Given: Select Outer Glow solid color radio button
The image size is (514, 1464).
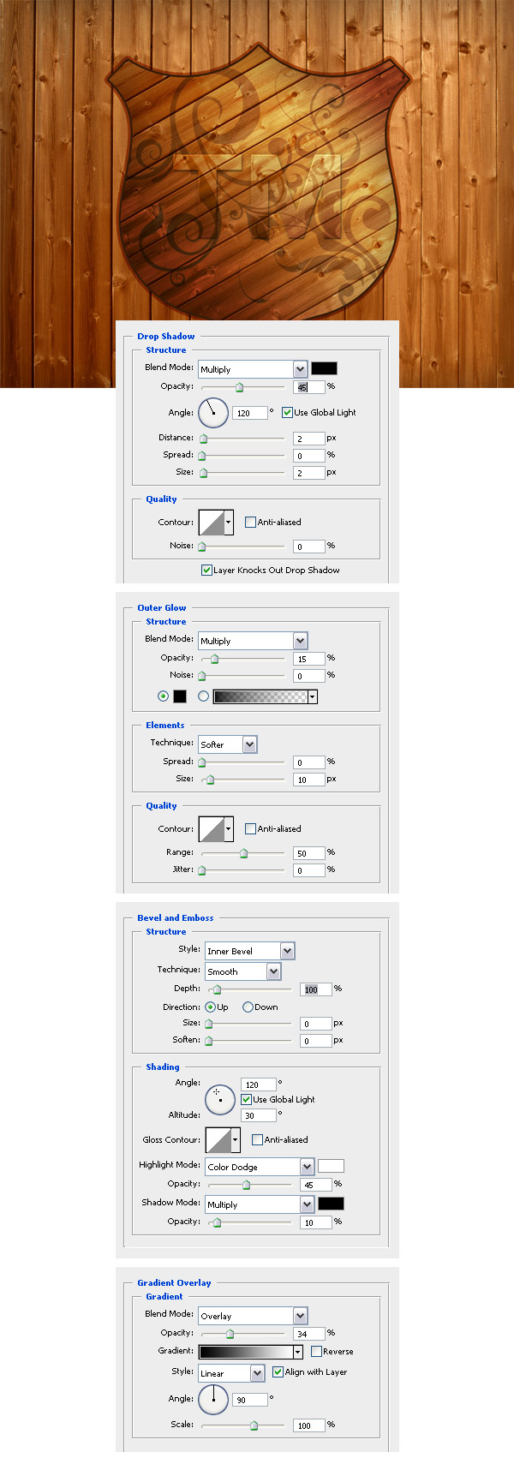Looking at the screenshot, I should pyautogui.click(x=163, y=696).
